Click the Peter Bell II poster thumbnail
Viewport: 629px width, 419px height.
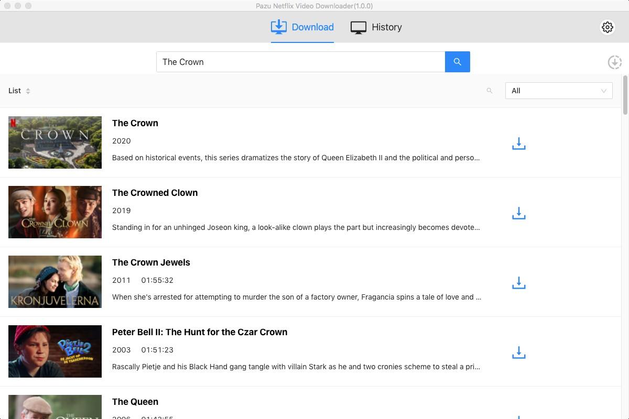pos(55,351)
